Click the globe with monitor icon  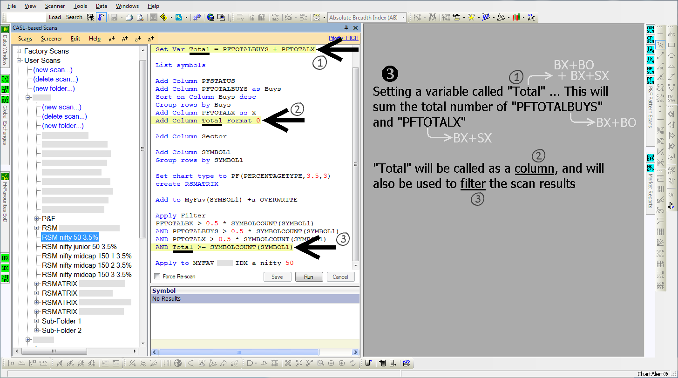click(210, 17)
